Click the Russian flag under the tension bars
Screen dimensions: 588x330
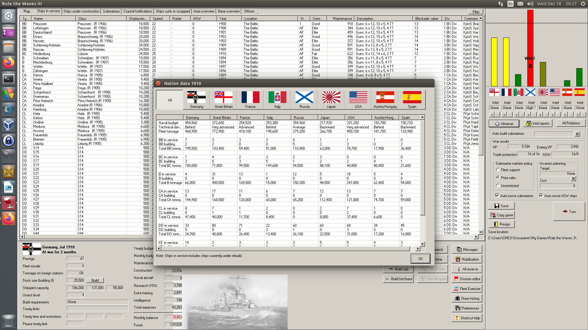coord(530,92)
